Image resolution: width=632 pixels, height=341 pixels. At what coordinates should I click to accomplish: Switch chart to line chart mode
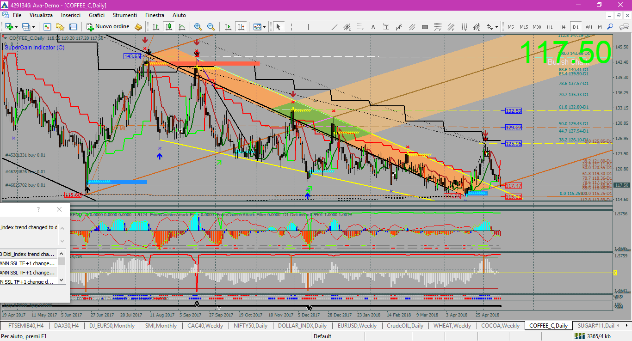click(x=181, y=27)
